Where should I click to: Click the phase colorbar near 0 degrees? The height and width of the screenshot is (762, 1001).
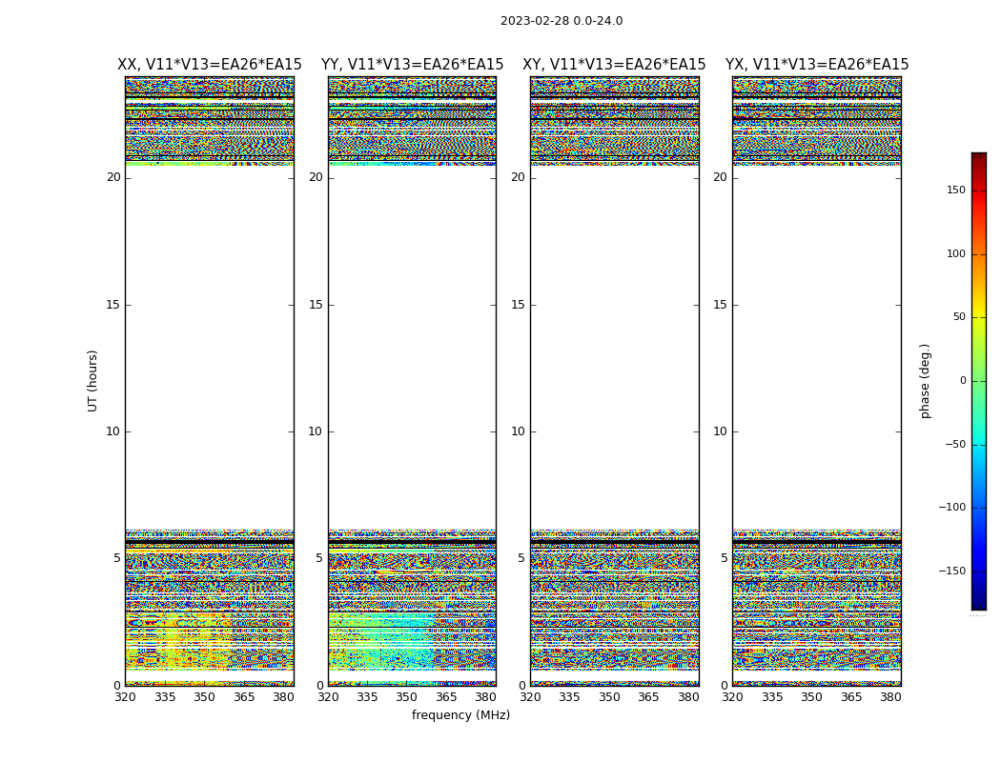click(979, 381)
